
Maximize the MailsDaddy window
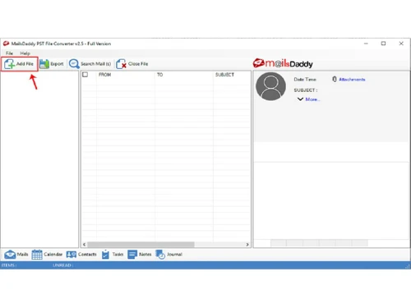coord(383,44)
